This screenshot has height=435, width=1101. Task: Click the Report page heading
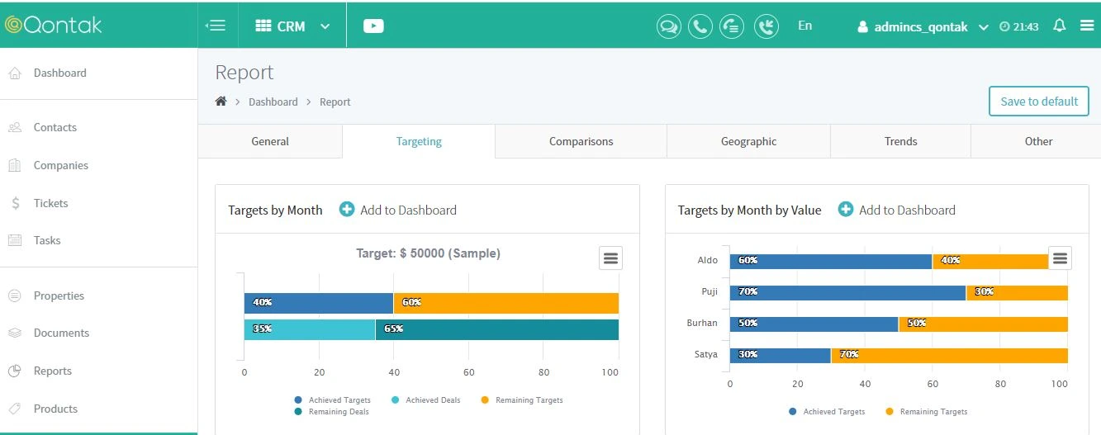pos(244,73)
